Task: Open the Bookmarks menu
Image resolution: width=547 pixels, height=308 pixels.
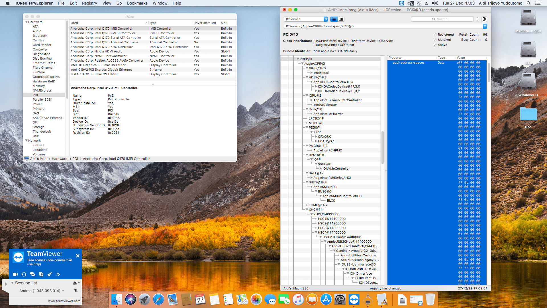Action: coord(137,3)
